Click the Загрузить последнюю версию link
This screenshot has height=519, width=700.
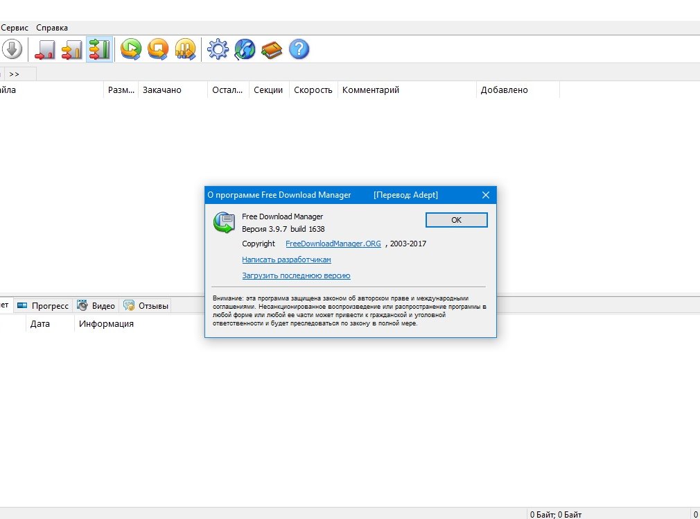(x=296, y=276)
